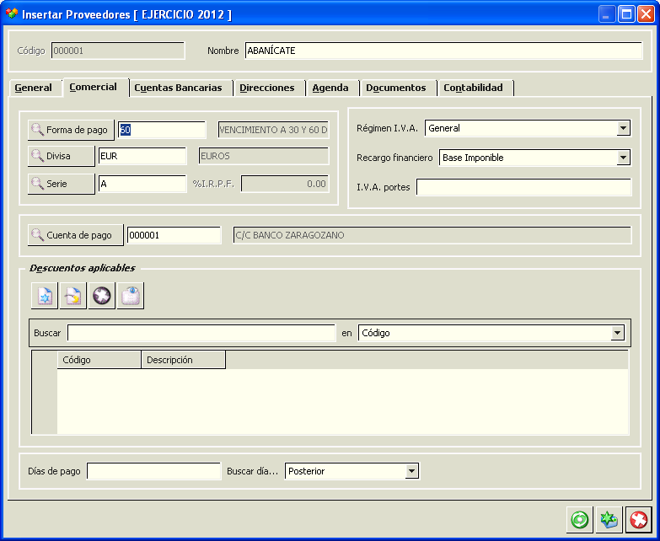Screen dimensions: 660x541
Task: Expand the Recargo financiero dropdown
Action: 623,158
